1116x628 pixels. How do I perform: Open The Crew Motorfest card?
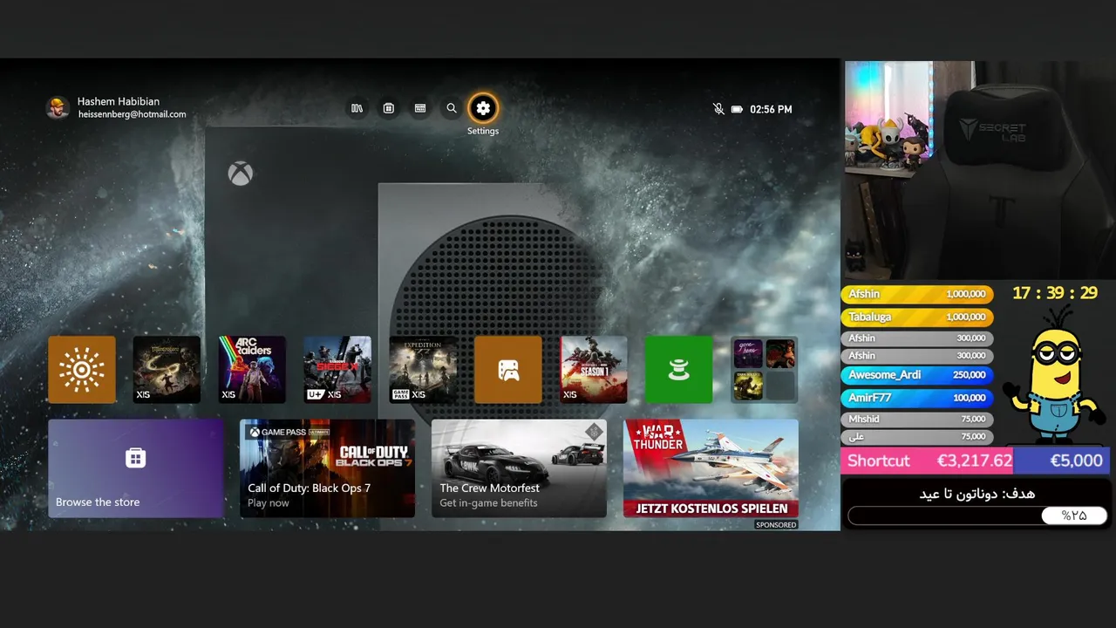click(x=519, y=468)
